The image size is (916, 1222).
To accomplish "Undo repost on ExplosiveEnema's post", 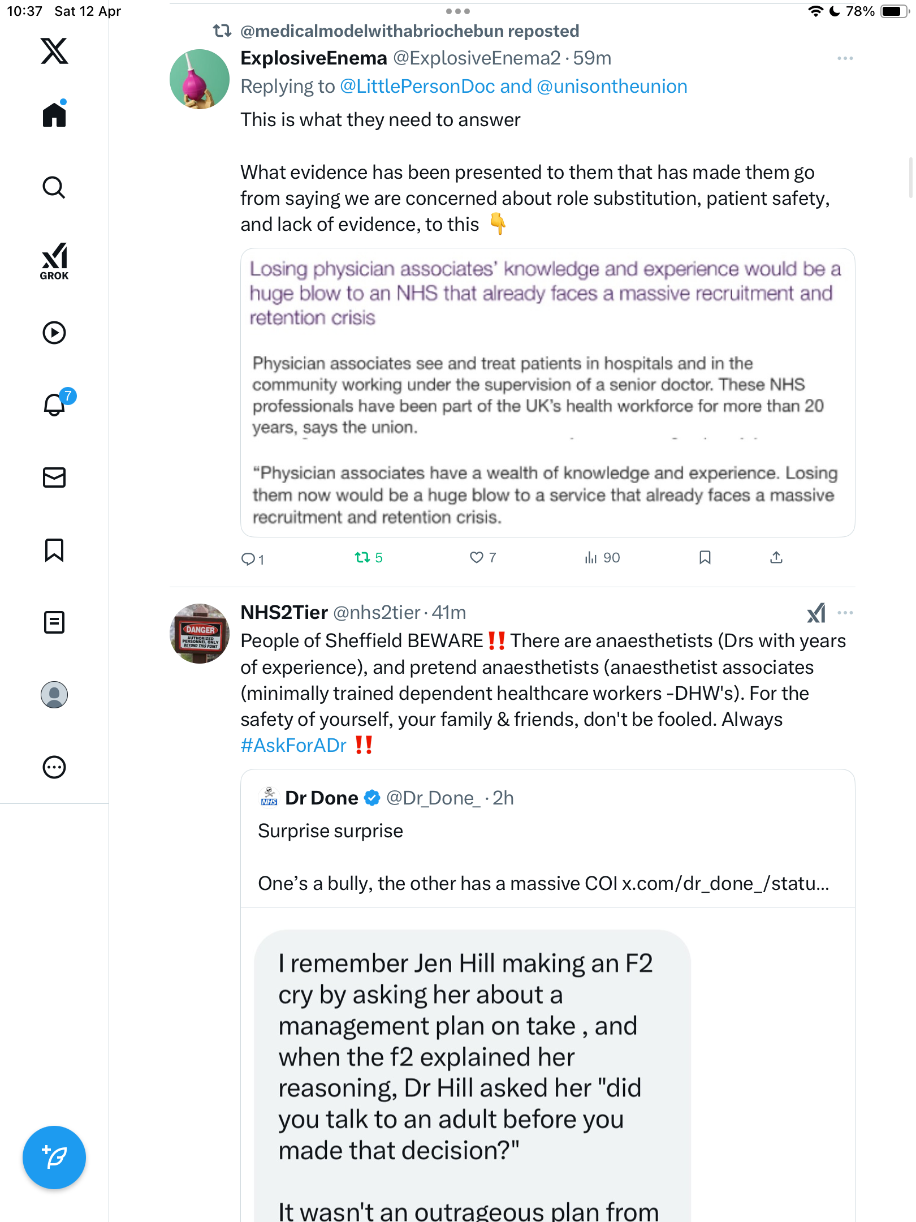I will tap(369, 558).
